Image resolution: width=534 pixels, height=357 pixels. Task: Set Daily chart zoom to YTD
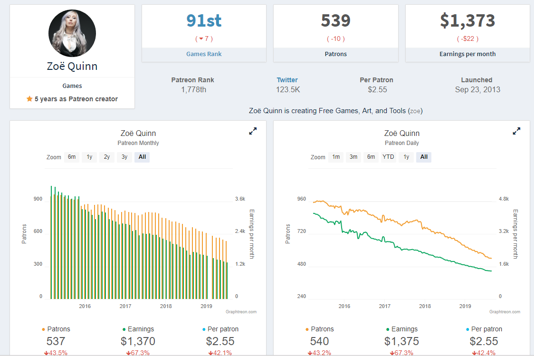pos(388,157)
